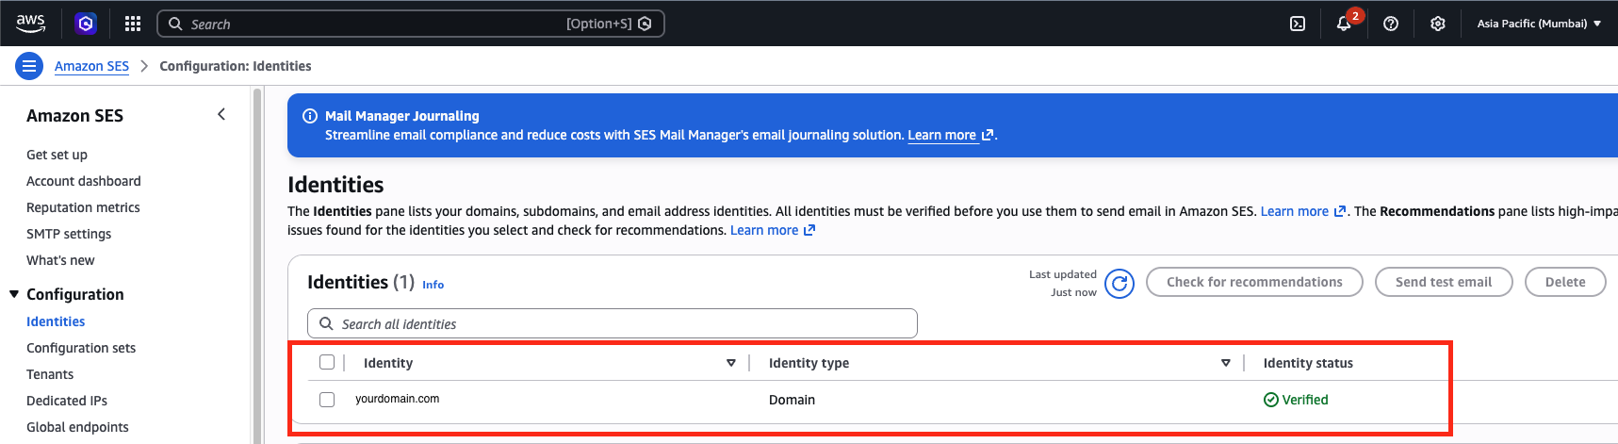Sort by Identity type column arrow

click(1226, 363)
